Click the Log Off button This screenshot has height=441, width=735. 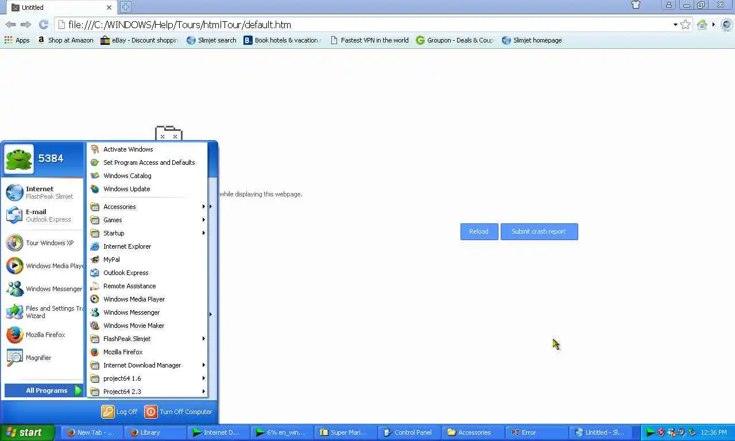(x=119, y=412)
